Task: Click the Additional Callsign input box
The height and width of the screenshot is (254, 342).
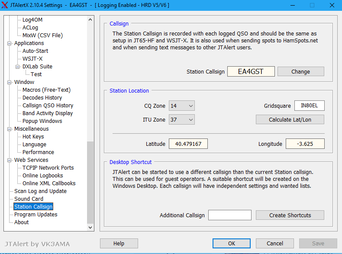Action: point(230,215)
